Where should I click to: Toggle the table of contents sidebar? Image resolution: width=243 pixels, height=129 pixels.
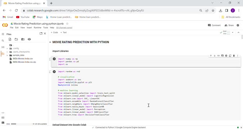[3, 34]
